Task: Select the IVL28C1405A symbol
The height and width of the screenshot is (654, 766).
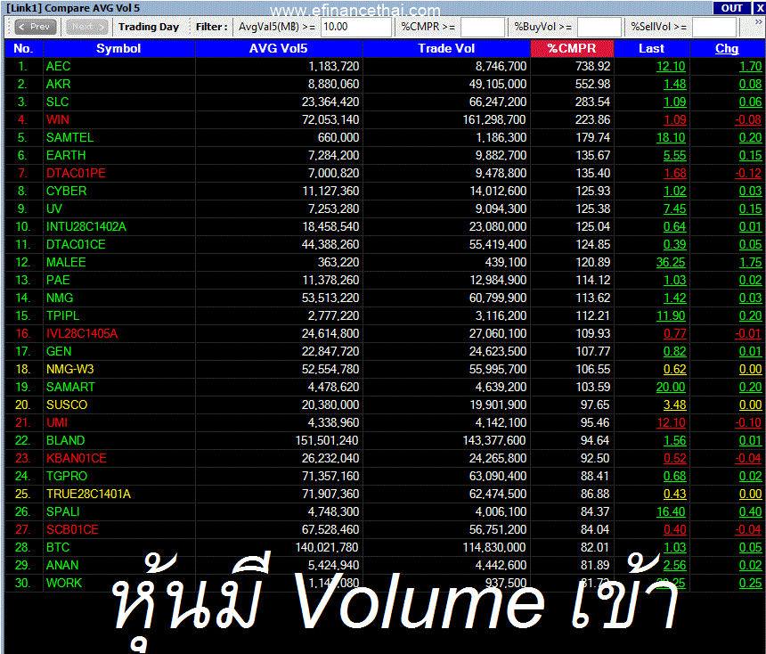Action: pyautogui.click(x=82, y=334)
